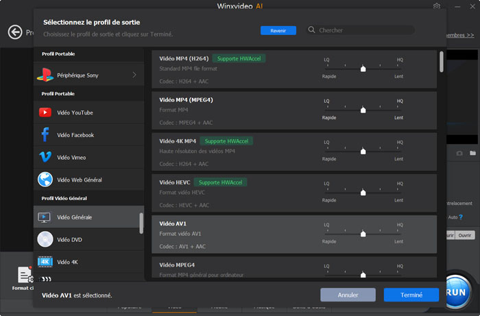Pick the Vimeo video profile icon
The height and width of the screenshot is (316, 480).
(45, 158)
